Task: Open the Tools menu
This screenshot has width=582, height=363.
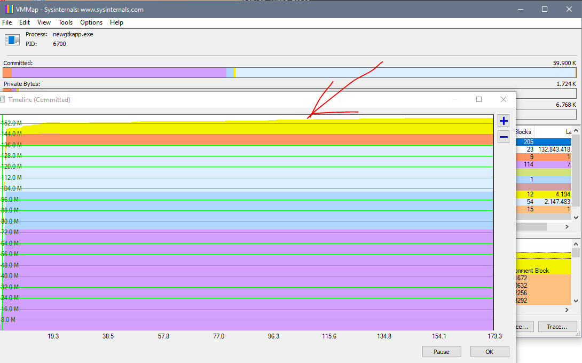Action: [x=65, y=22]
